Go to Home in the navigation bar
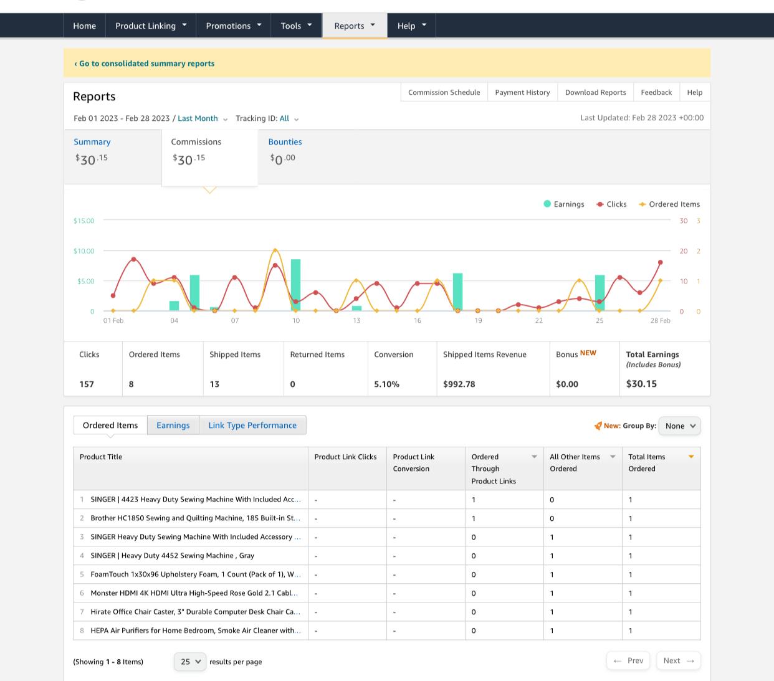Screen dimensions: 774x681 click(x=84, y=26)
